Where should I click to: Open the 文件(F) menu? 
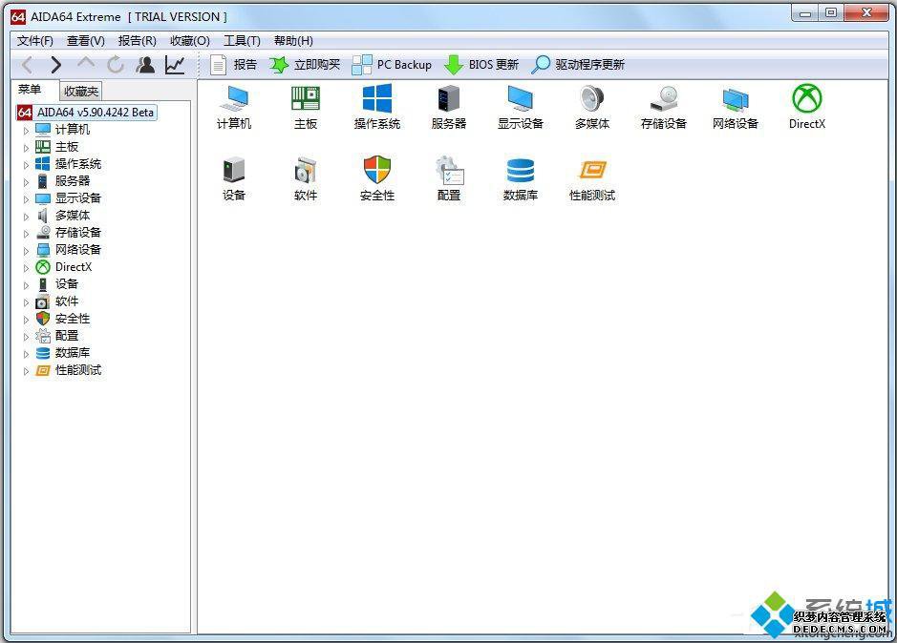click(x=35, y=41)
